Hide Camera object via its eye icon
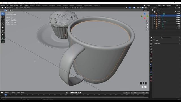The width and height of the screenshot is (181, 102). pyautogui.click(x=177, y=14)
